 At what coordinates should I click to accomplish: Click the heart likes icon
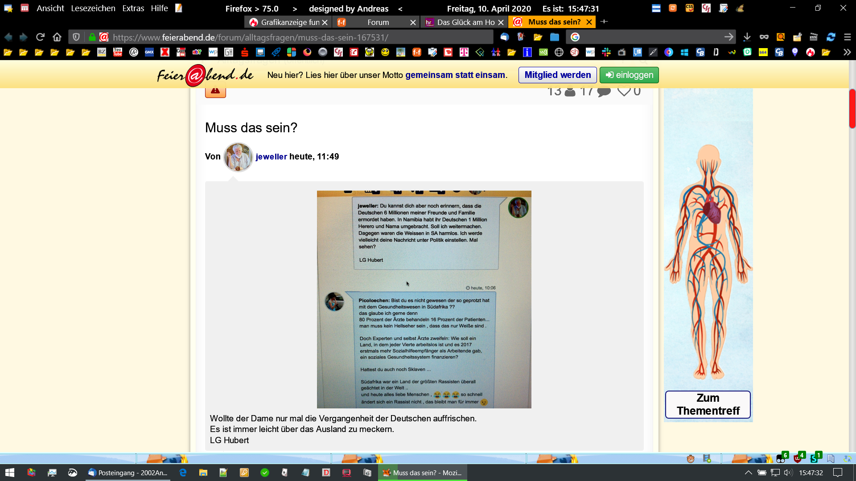point(624,91)
